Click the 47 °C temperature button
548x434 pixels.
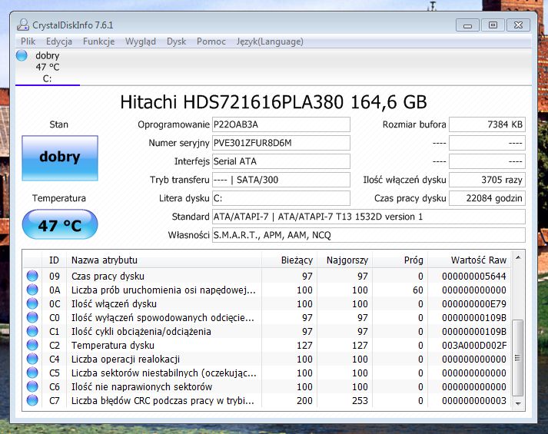click(60, 224)
